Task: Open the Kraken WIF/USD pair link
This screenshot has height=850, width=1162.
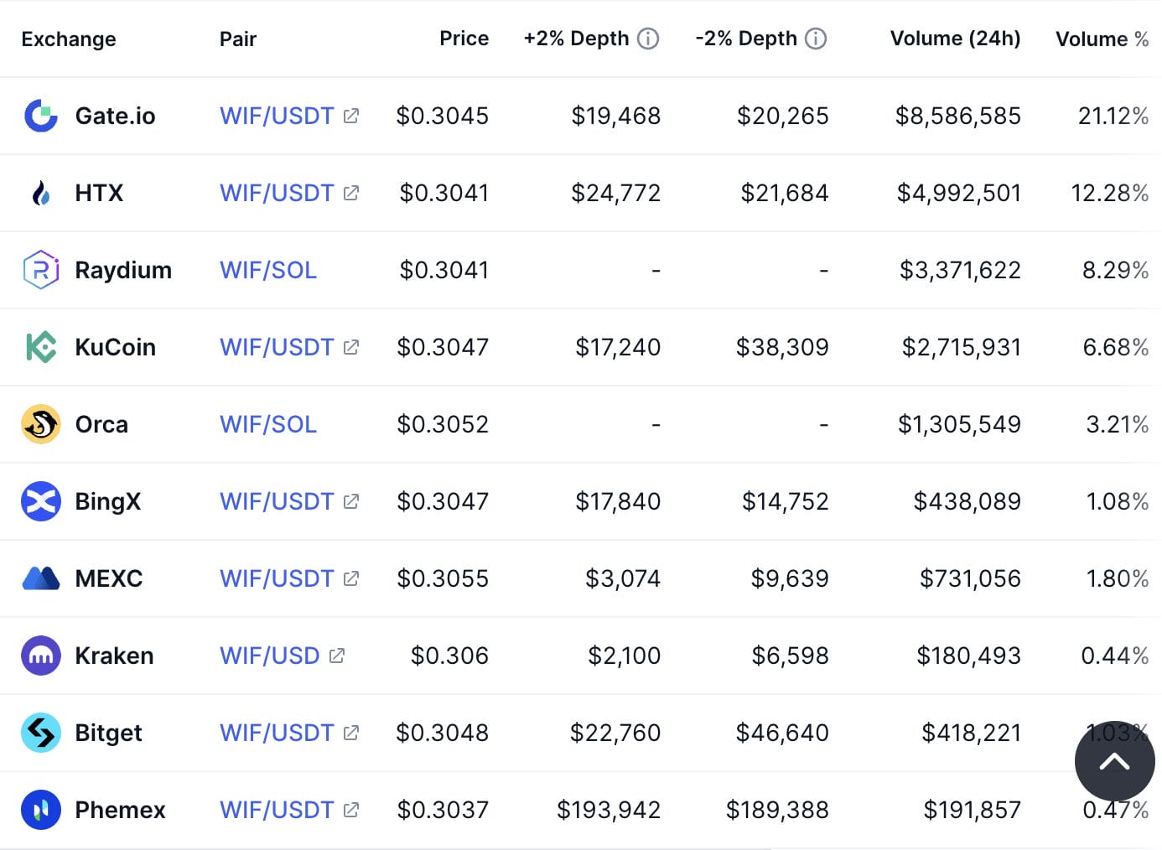Action: tap(270, 656)
